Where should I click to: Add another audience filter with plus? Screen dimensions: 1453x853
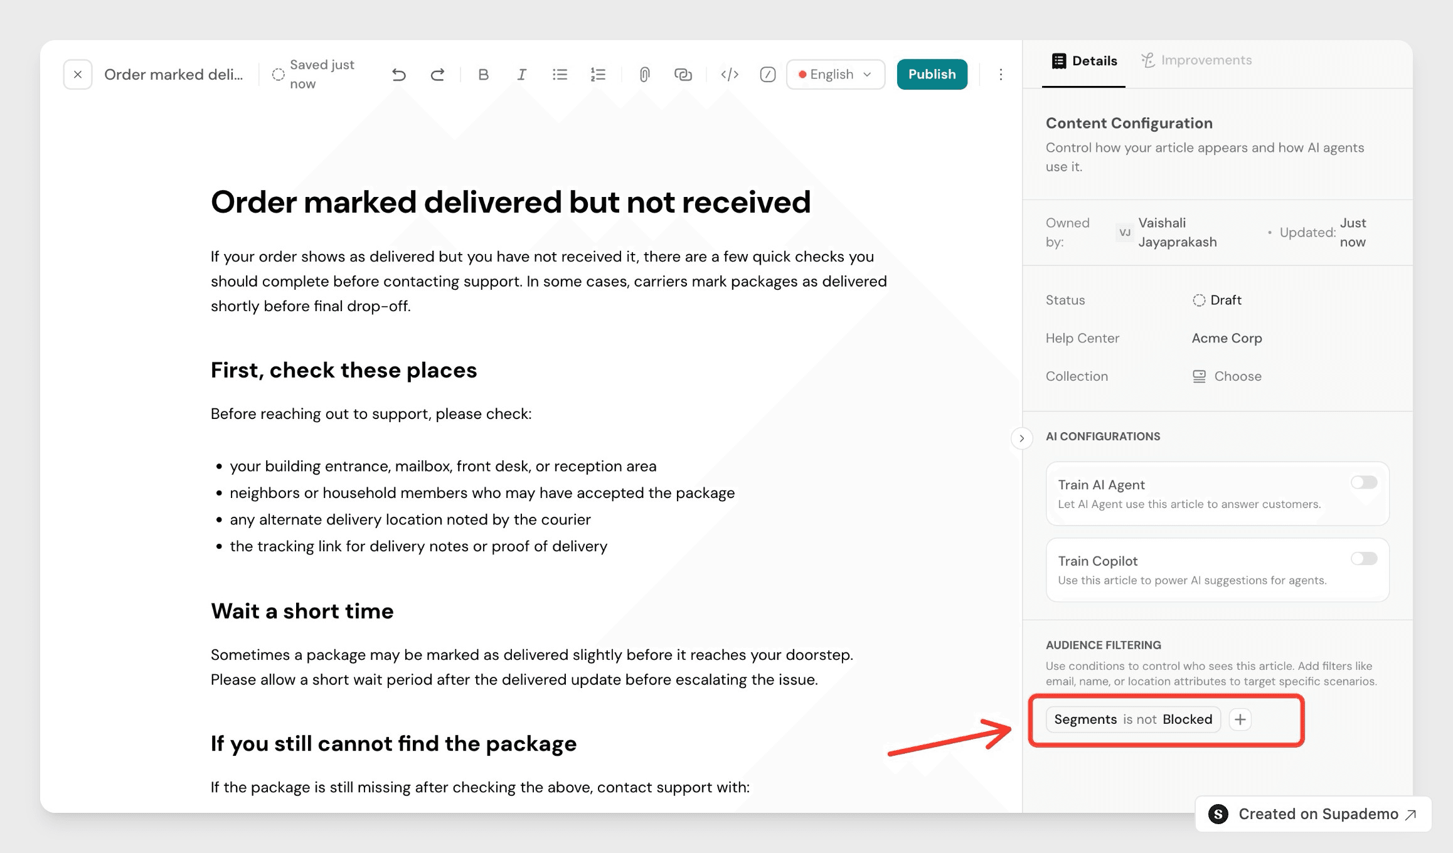pos(1240,719)
